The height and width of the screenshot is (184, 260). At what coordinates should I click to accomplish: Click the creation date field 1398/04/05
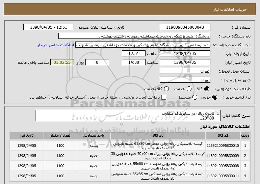(185, 54)
